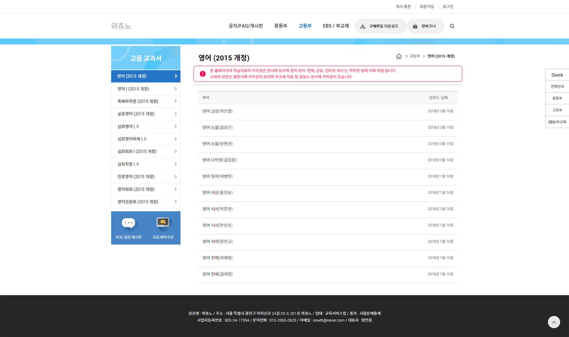Viewport: 569px width, 337px height.
Task: Select 영어권문화 (2015 개정) in sidebar
Action: (x=146, y=202)
